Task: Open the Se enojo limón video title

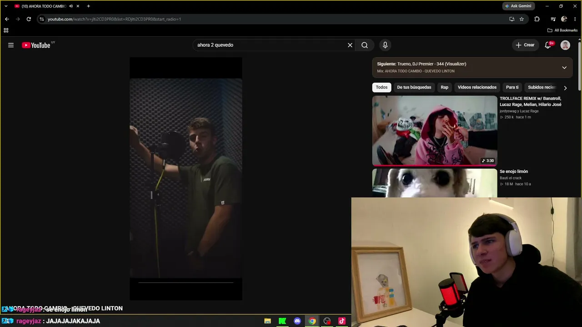Action: [x=514, y=171]
